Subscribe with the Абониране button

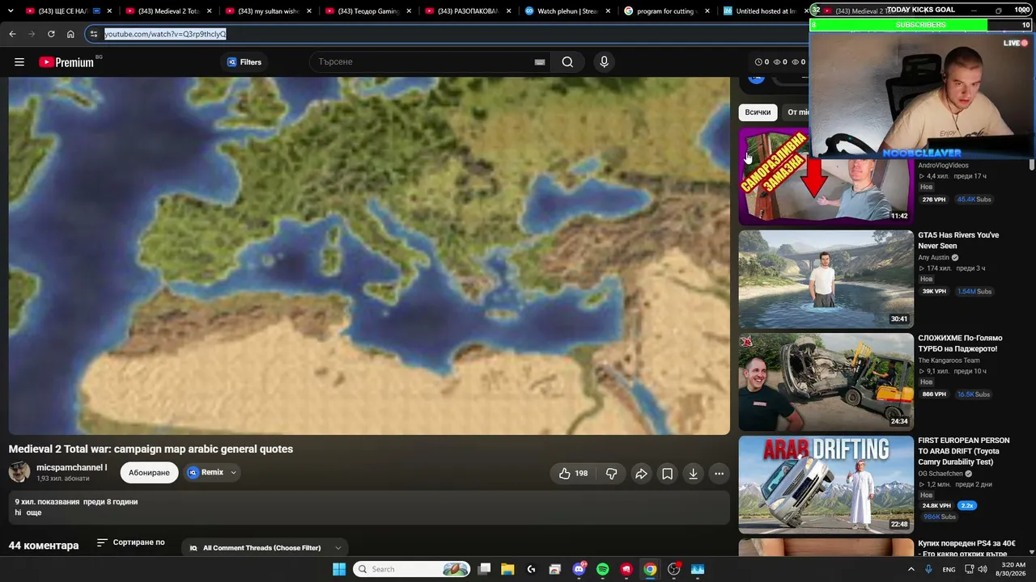pos(149,473)
